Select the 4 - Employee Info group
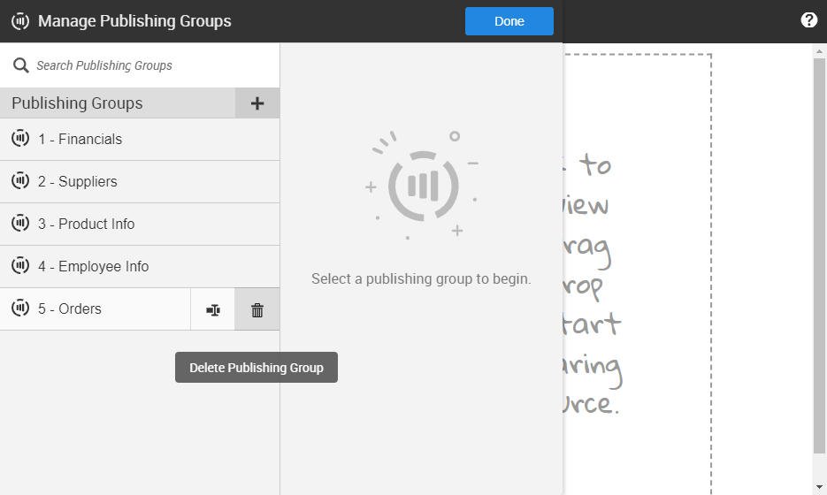Screen dimensions: 827x495 (x=93, y=266)
